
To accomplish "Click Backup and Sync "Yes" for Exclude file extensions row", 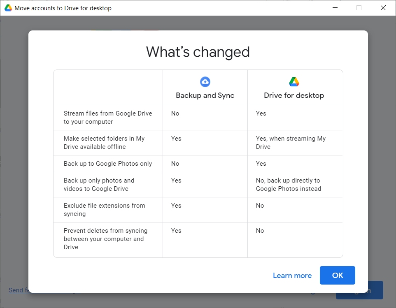I will [x=176, y=206].
